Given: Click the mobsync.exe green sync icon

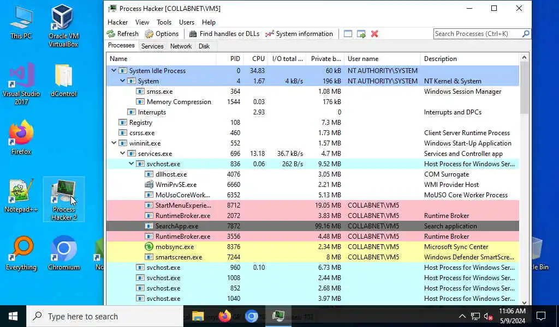Looking at the screenshot, I should tap(149, 246).
